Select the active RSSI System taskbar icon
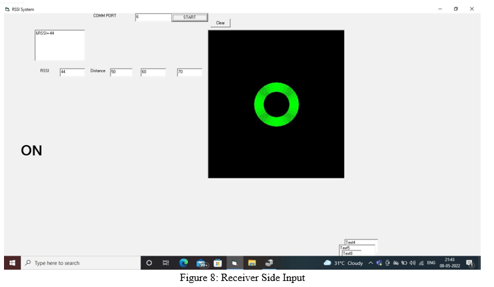This screenshot has width=494, height=287. (235, 263)
